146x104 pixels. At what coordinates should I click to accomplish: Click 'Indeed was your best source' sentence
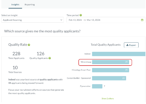point(36,81)
